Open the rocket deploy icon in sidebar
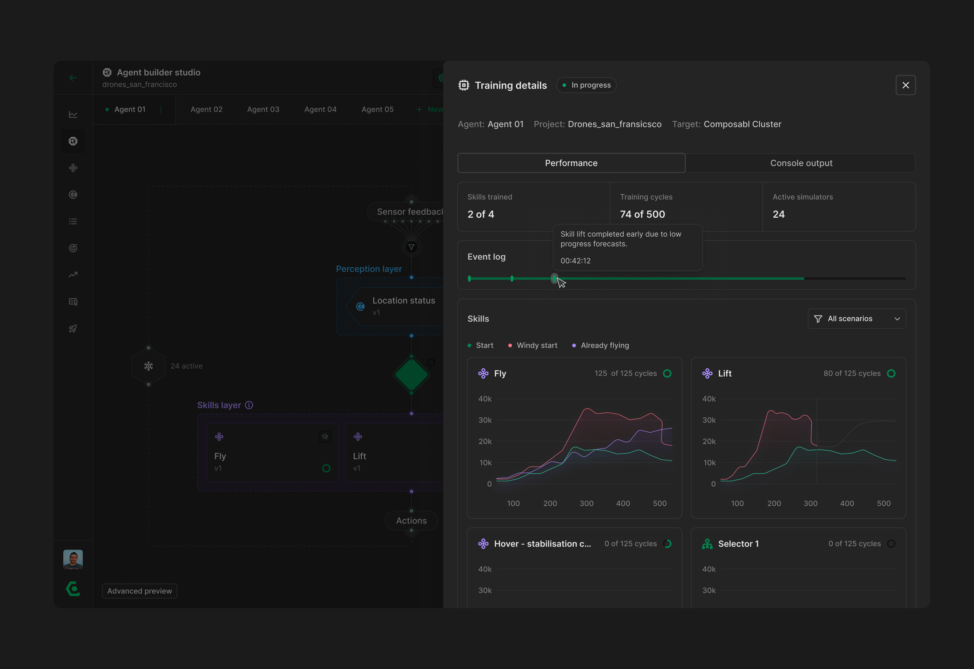Viewport: 974px width, 669px height. coord(73,329)
